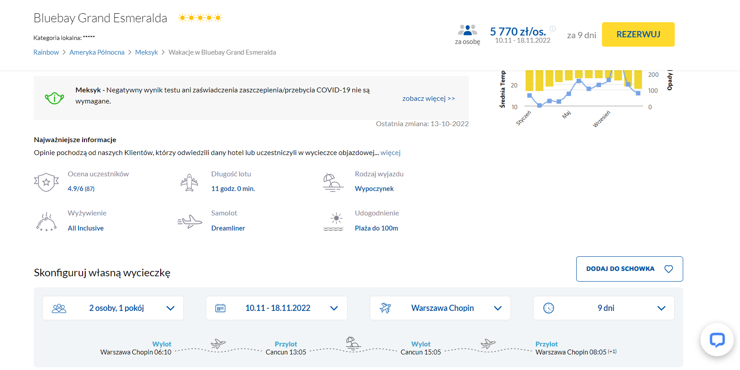The height and width of the screenshot is (370, 740).
Task: Expand the travellers selector chevron arrow
Action: (170, 308)
